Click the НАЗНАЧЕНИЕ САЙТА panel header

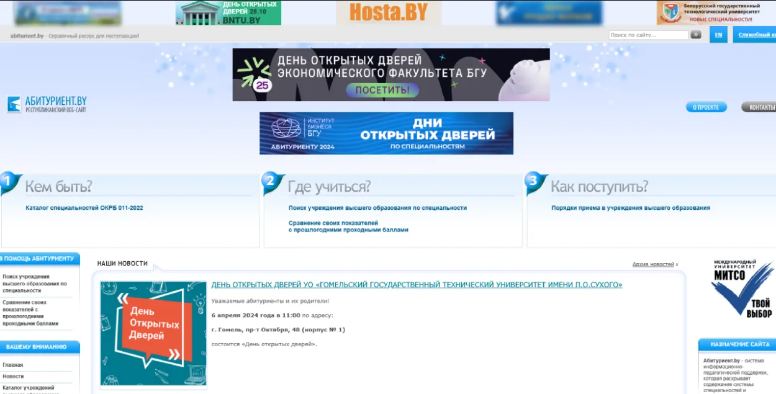tap(739, 344)
